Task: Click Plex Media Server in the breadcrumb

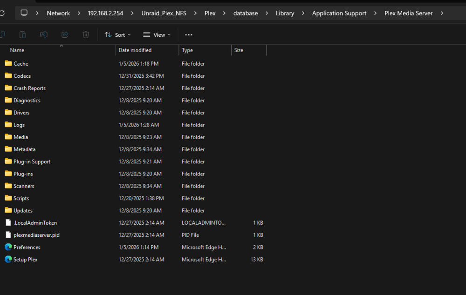Action: tap(408, 13)
